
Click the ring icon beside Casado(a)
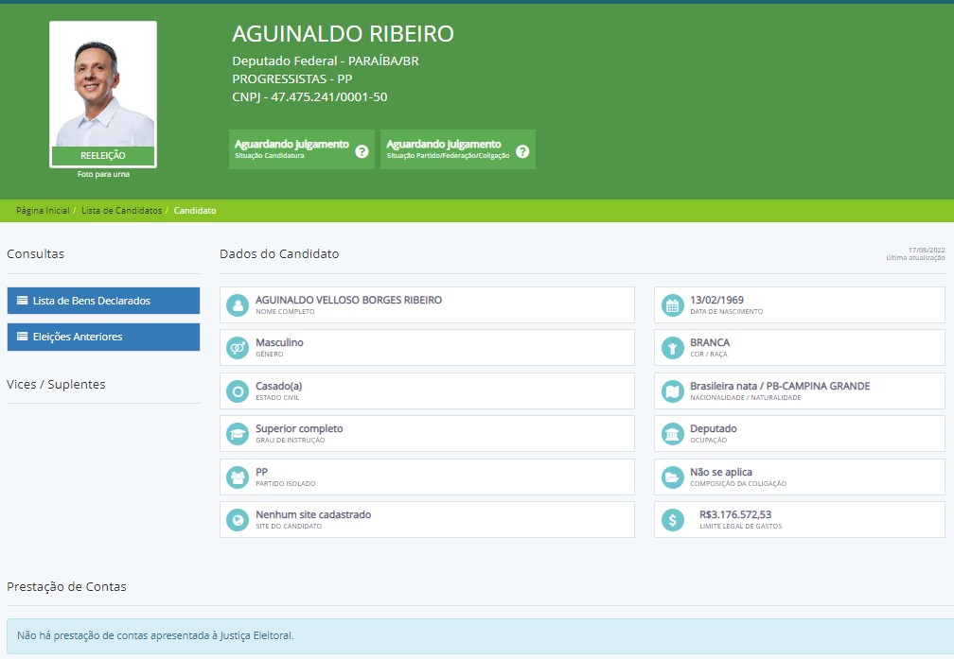[x=238, y=390]
